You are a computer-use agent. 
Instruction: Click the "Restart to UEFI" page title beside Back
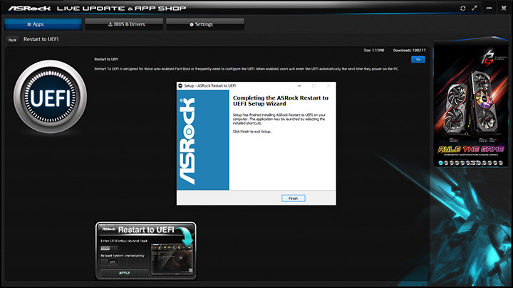tap(41, 39)
